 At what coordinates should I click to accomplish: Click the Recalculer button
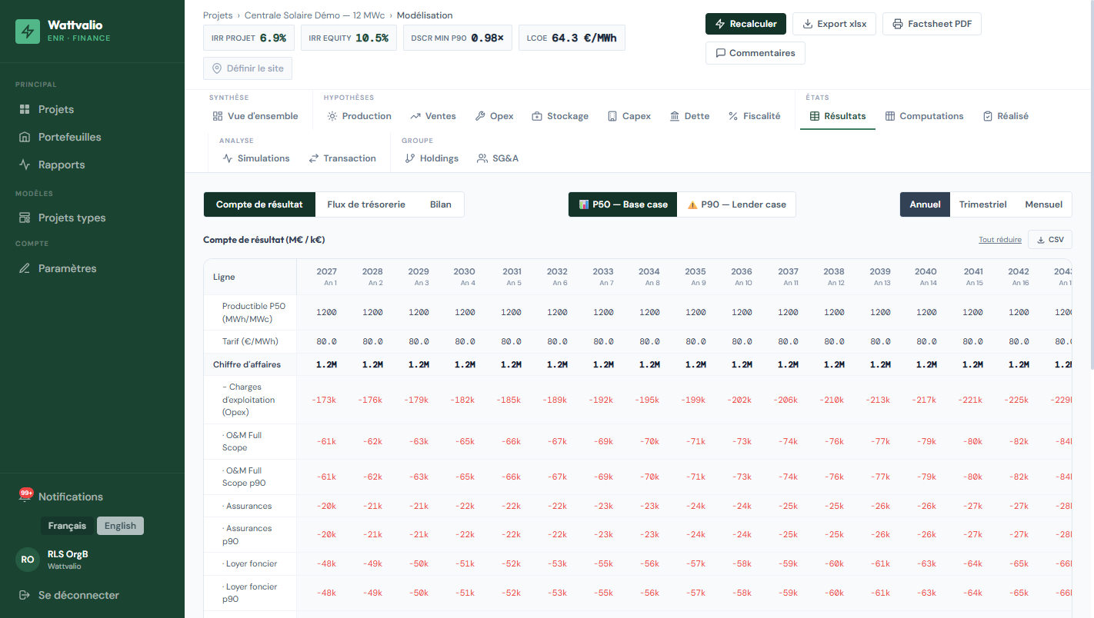[x=745, y=24]
